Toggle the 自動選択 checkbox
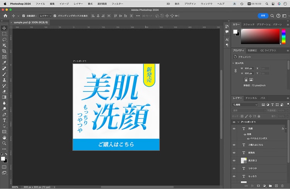290x189 pixels. (24, 16)
